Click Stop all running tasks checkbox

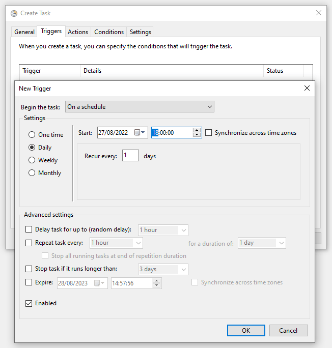[45, 256]
